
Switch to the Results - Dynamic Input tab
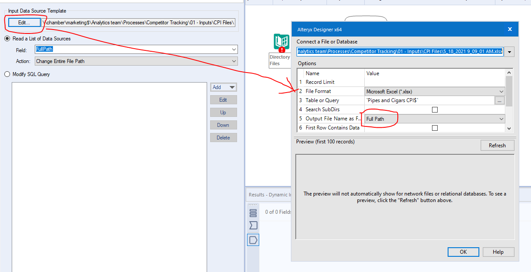[x=269, y=194]
